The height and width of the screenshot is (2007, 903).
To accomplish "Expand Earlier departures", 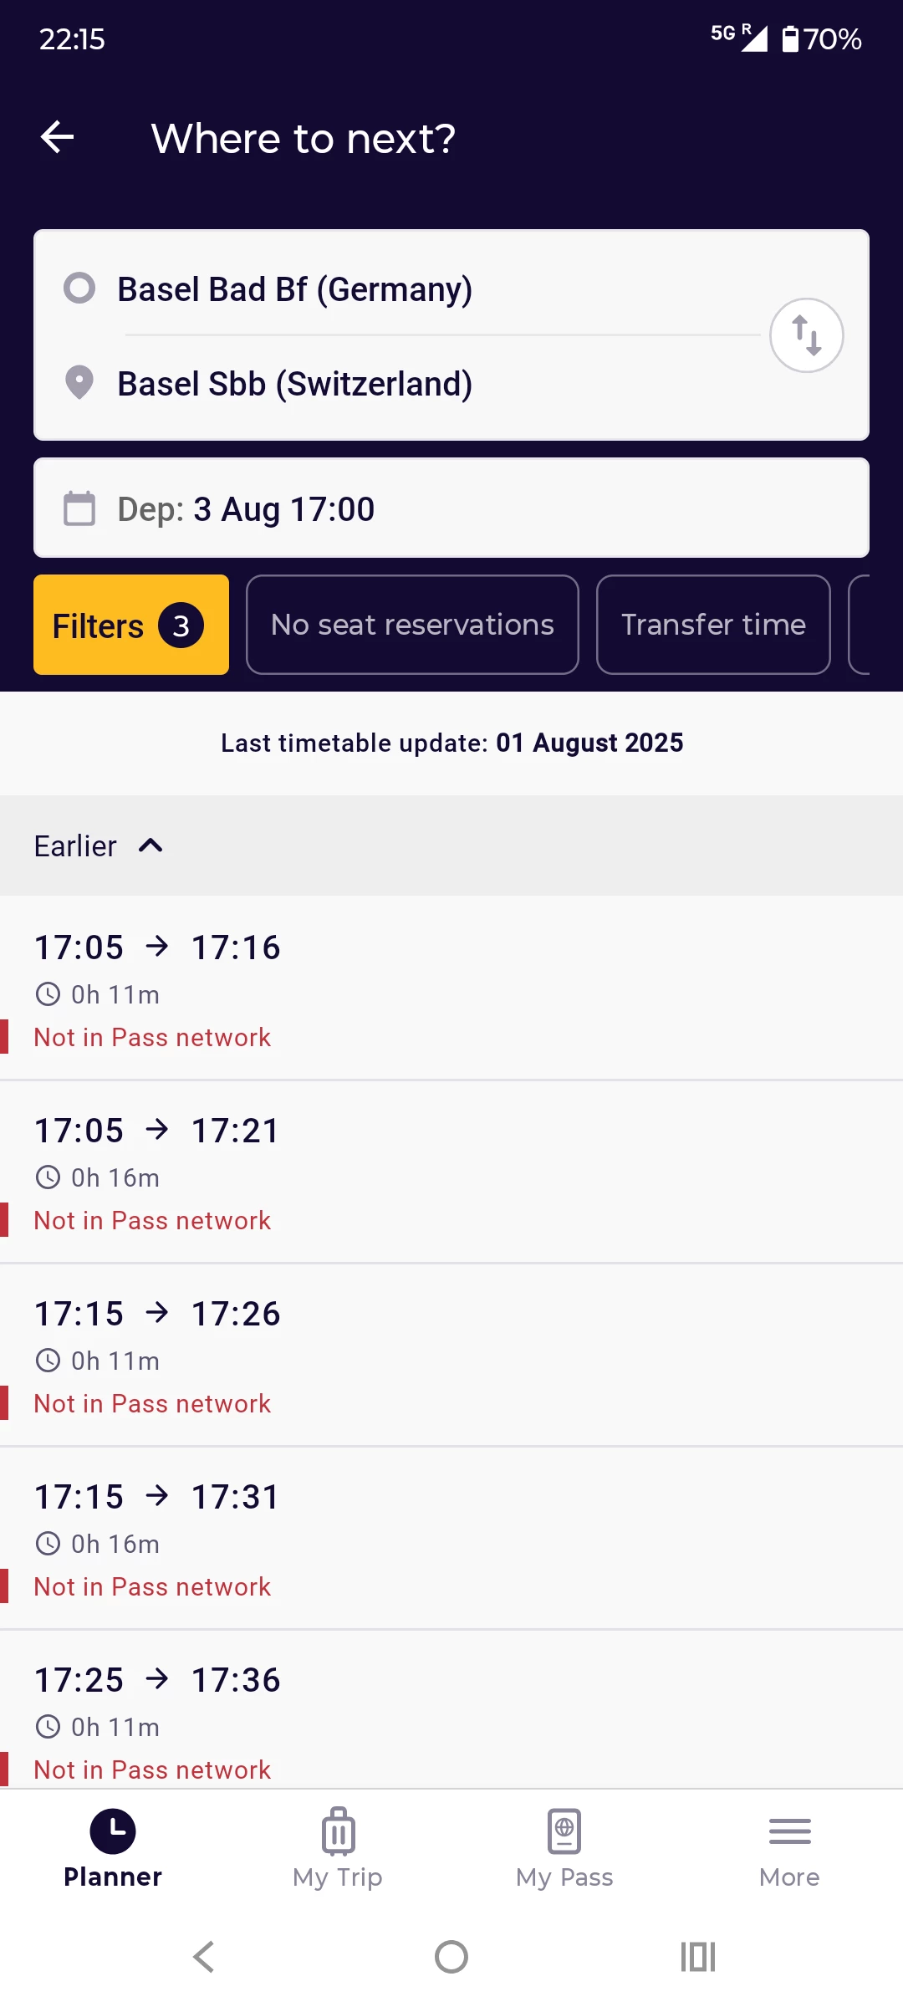I will click(x=99, y=846).
